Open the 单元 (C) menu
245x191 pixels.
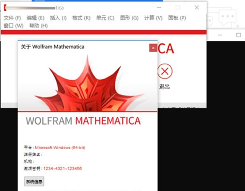[105, 18]
